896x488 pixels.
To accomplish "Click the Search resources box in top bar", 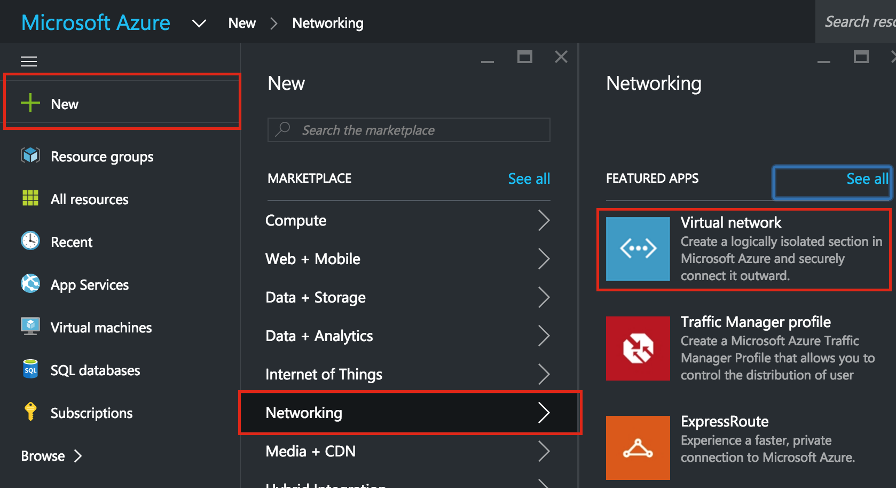I will 856,21.
